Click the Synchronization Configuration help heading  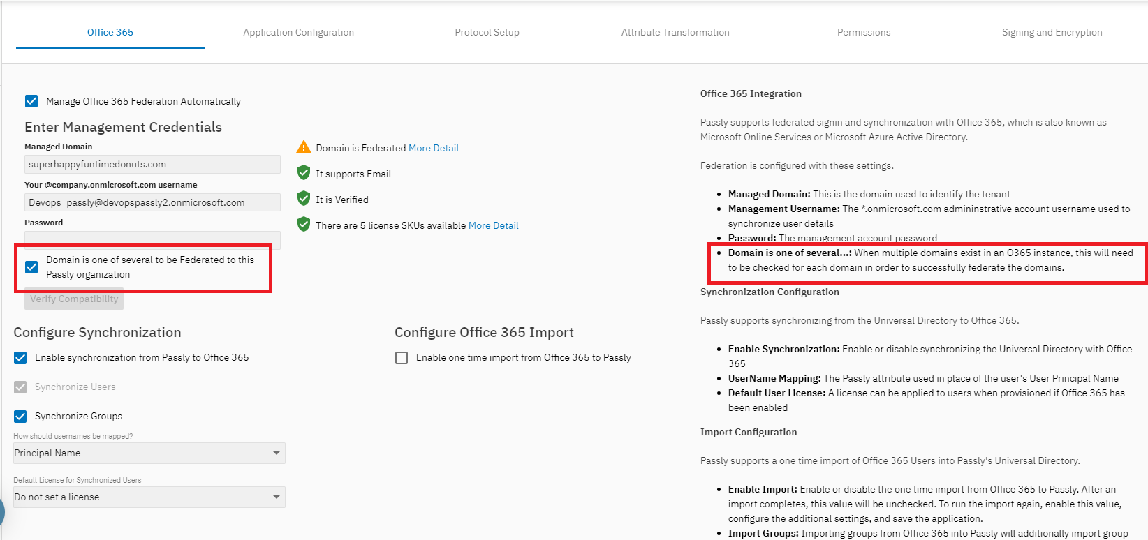(770, 292)
